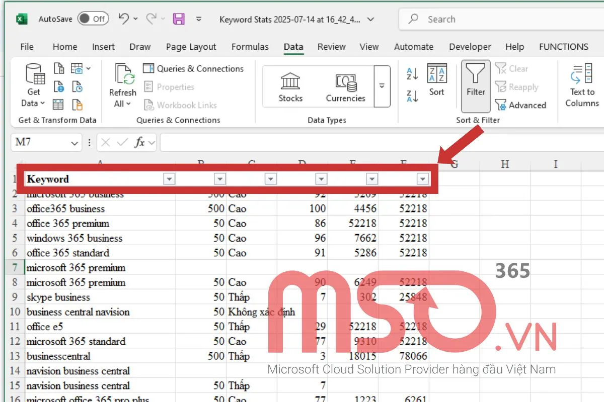Choose the Currencies data type
The image size is (604, 402).
click(x=345, y=86)
